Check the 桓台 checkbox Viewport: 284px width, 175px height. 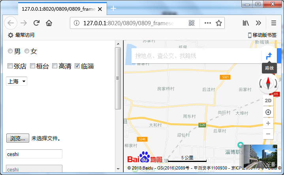32,66
